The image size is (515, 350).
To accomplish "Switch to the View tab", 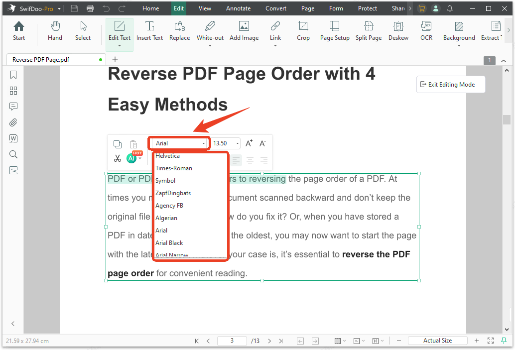I will tap(205, 8).
